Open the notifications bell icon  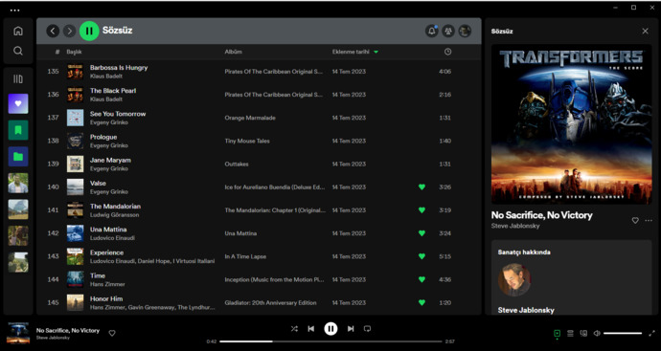[432, 31]
